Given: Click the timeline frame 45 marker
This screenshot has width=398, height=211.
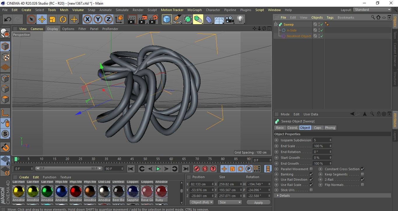Looking at the screenshot, I should pos(132,159).
